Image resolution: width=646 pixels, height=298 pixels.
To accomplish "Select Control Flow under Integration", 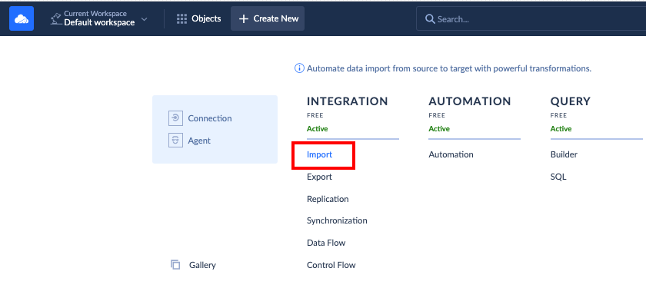I will [331, 265].
